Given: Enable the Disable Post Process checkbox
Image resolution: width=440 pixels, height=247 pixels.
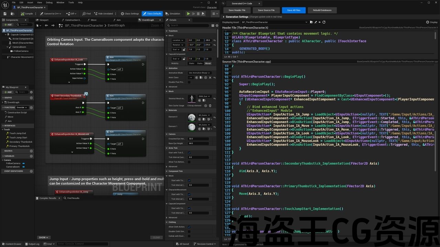Looking at the screenshot, I should click(189, 82).
